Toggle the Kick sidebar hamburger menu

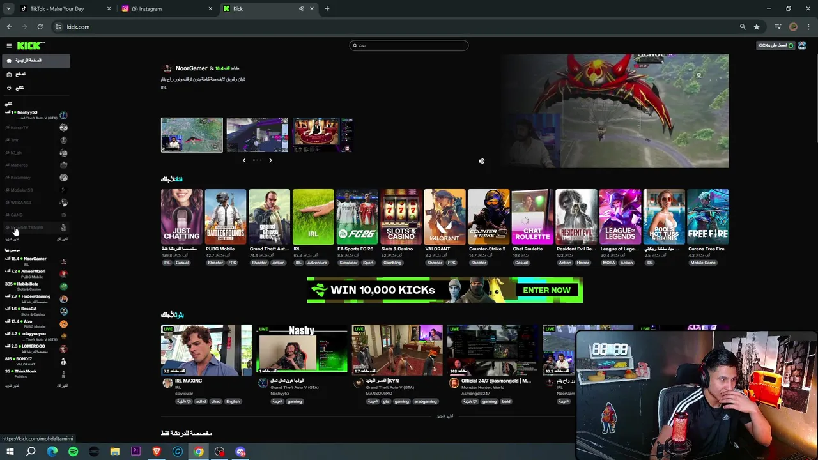tap(9, 45)
